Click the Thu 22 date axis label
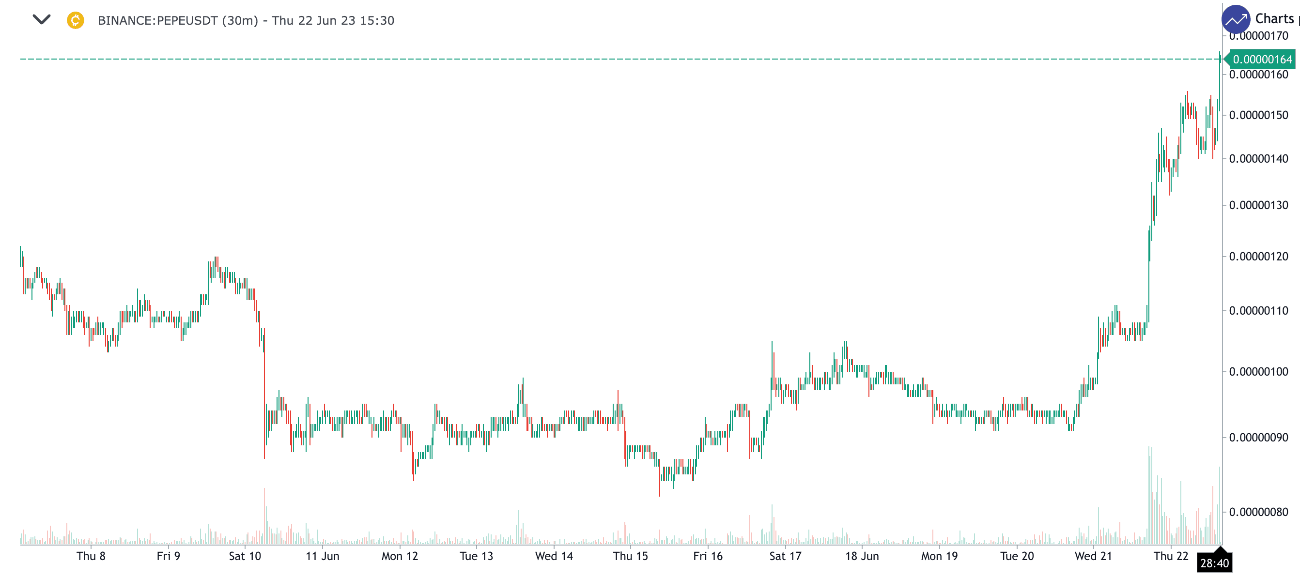Viewport: 1300px width, 577px height. click(x=1171, y=556)
